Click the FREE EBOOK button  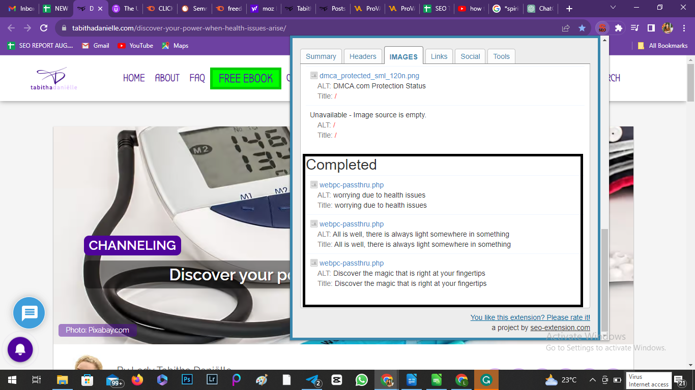(246, 78)
